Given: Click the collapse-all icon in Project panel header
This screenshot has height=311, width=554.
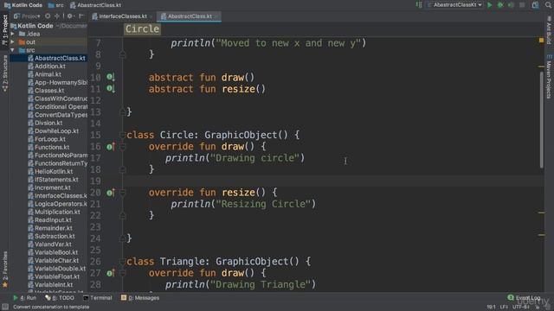Looking at the screenshot, I should [x=57, y=16].
